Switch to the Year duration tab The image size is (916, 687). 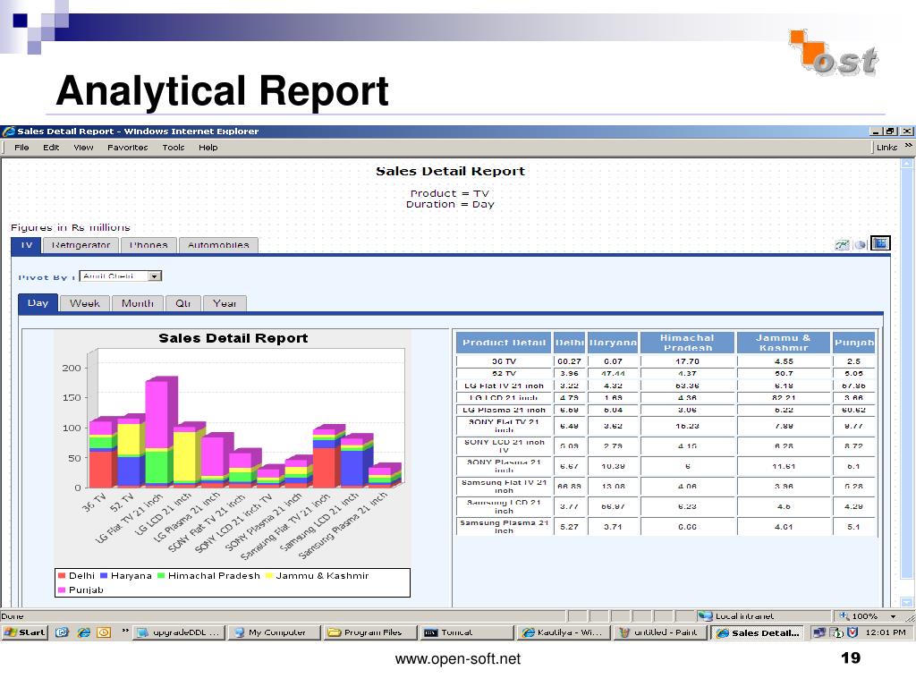[225, 304]
